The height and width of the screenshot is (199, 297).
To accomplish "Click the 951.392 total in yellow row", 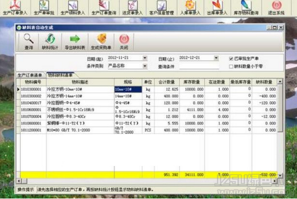I will (x=171, y=175).
